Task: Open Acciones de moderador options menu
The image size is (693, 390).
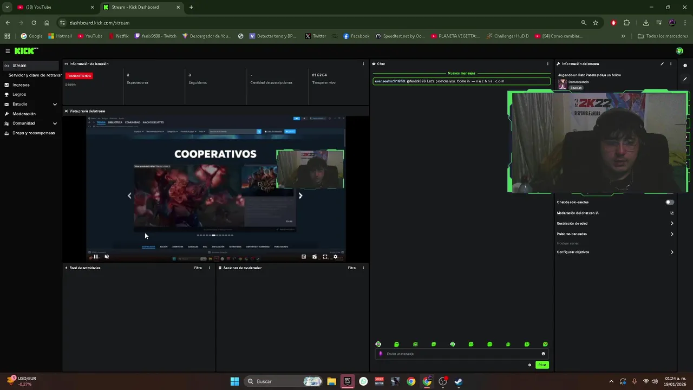Action: (363, 268)
